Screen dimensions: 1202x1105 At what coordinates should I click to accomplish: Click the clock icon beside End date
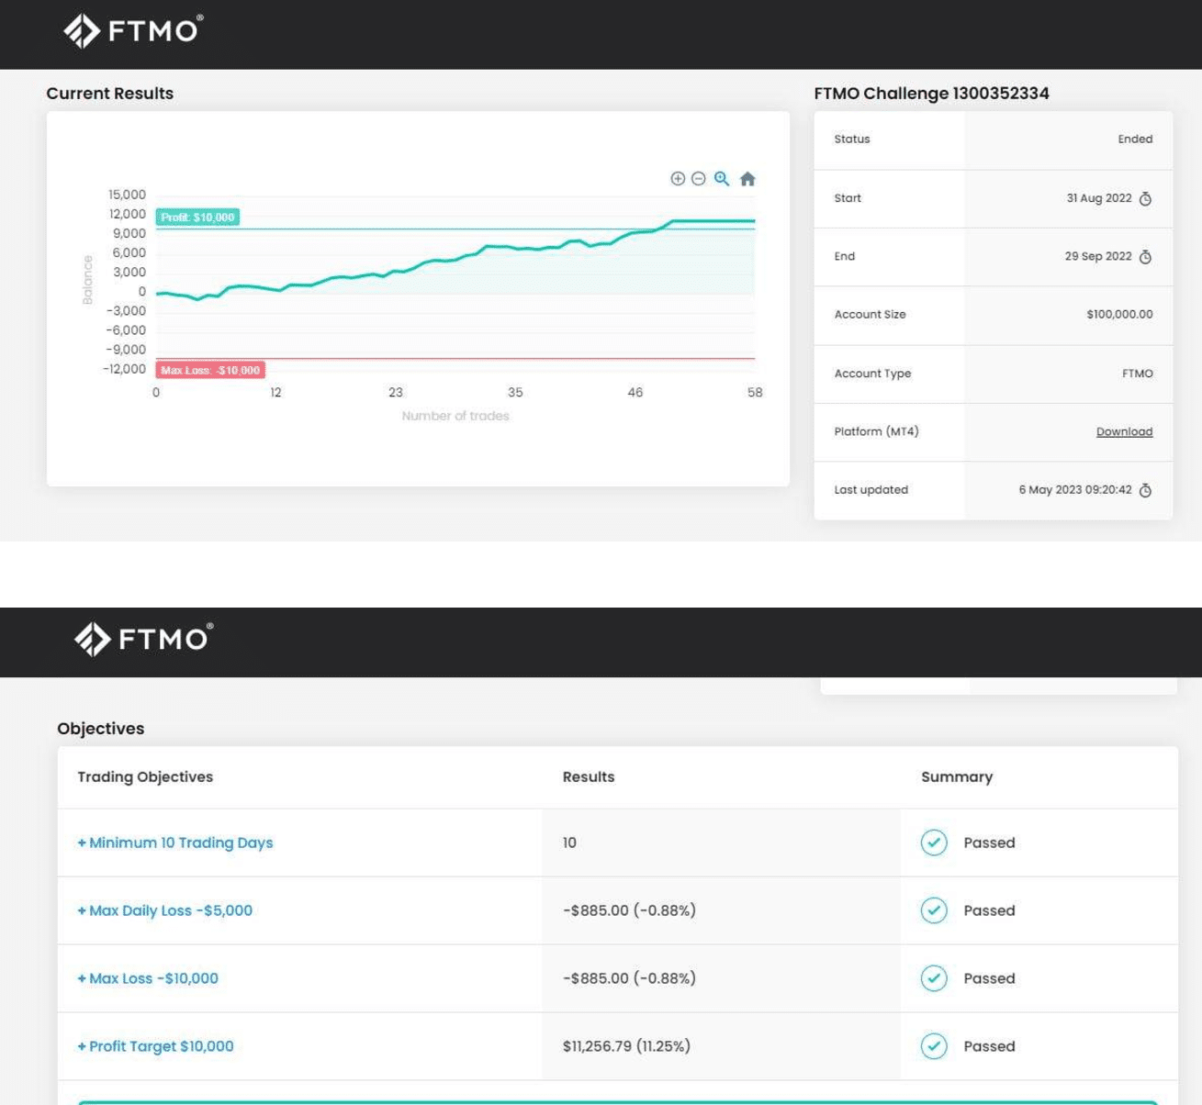(1145, 257)
